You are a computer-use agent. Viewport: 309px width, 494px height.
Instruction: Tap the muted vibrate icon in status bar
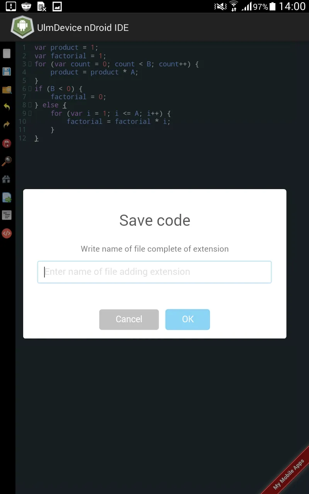point(221,6)
